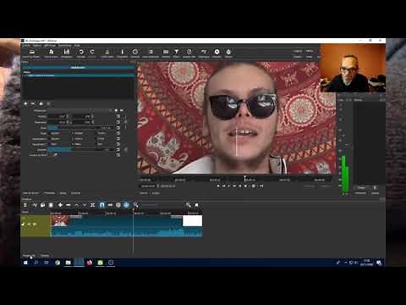Lock the video track
Image resolution: width=406 pixels, height=305 pixels.
tap(35, 225)
